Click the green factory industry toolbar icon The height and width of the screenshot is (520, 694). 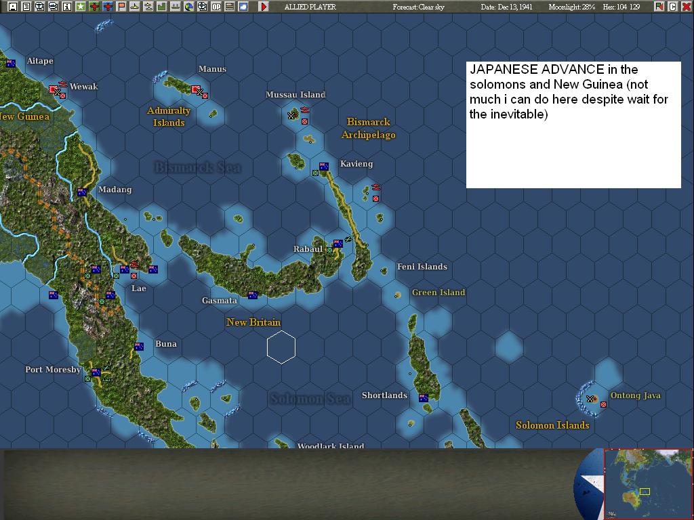(162, 7)
